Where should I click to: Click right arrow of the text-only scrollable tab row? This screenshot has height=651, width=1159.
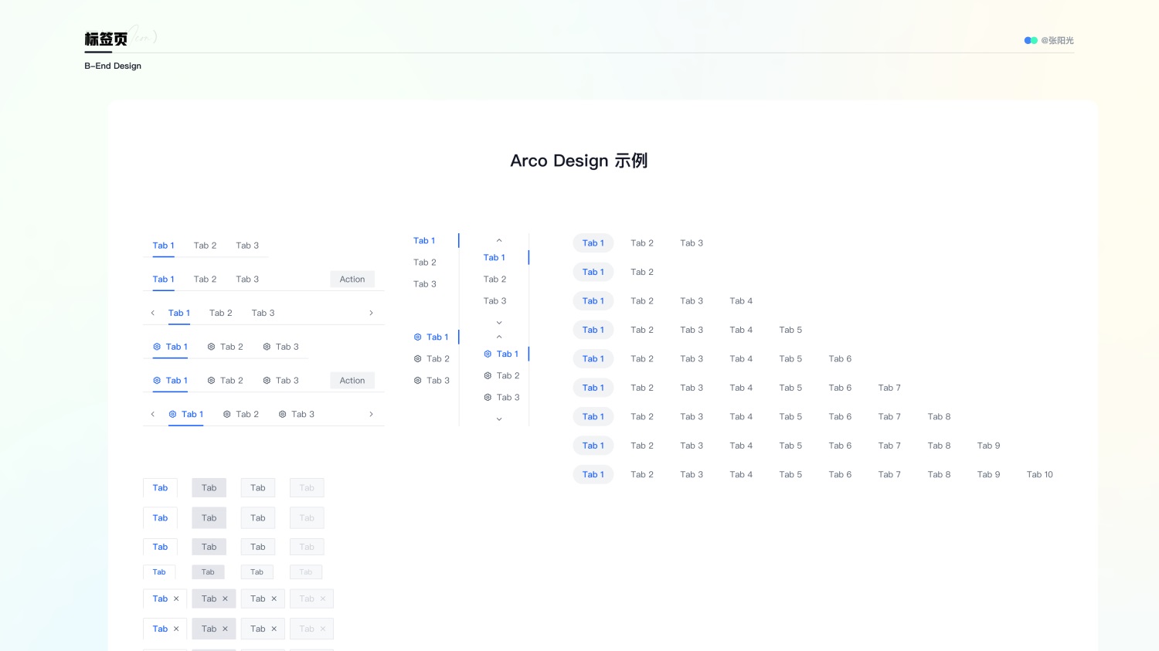(x=371, y=314)
